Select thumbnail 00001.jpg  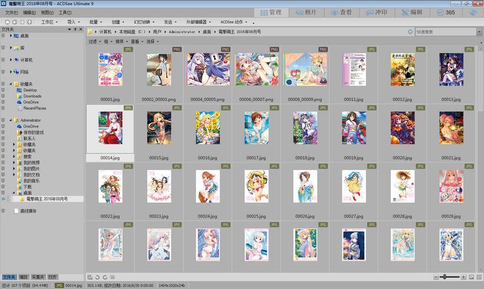pos(110,74)
